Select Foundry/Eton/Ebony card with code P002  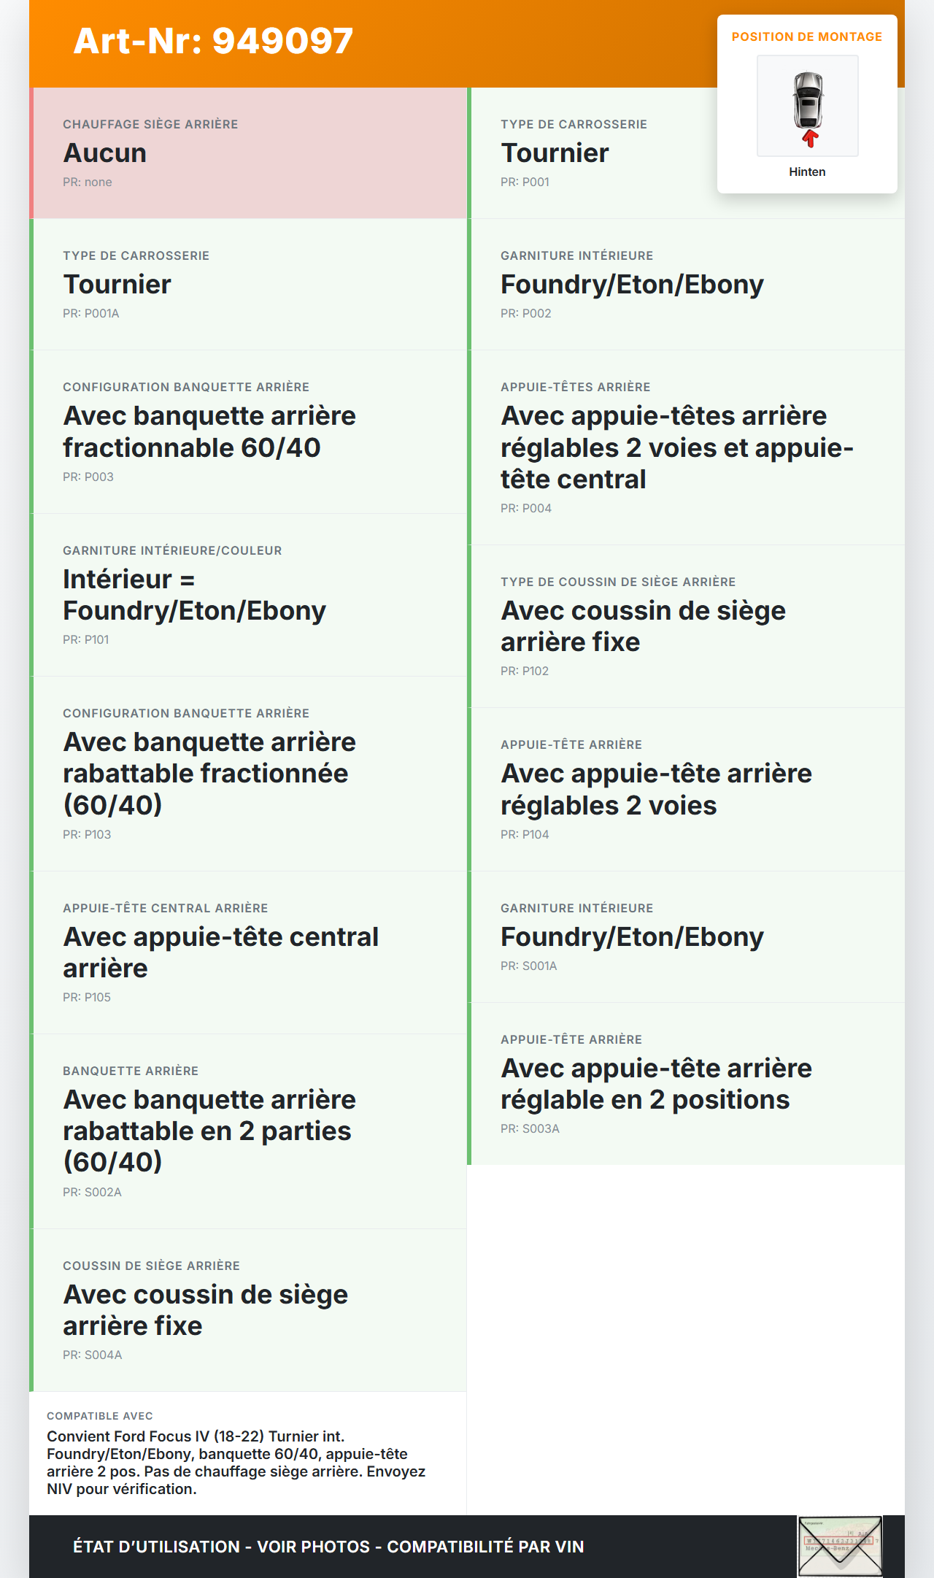point(686,284)
